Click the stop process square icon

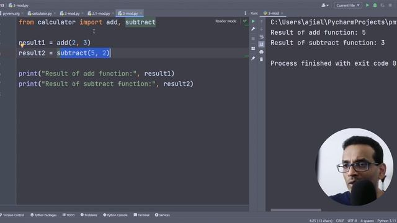253,38
